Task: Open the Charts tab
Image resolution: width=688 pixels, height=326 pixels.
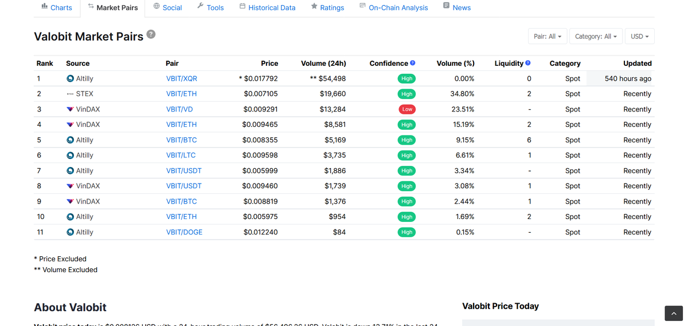Action: (x=57, y=7)
